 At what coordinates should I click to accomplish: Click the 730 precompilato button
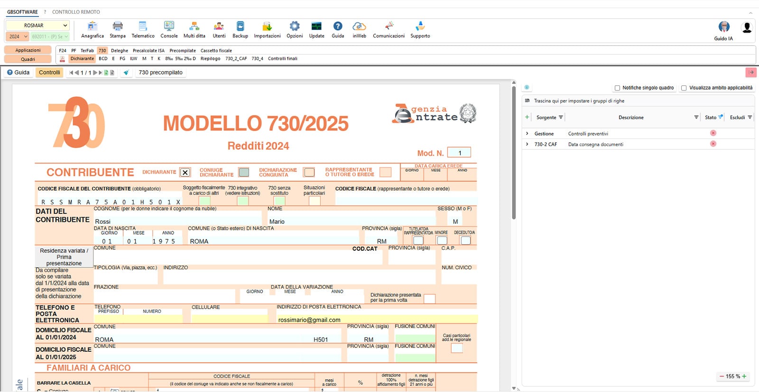click(x=160, y=73)
